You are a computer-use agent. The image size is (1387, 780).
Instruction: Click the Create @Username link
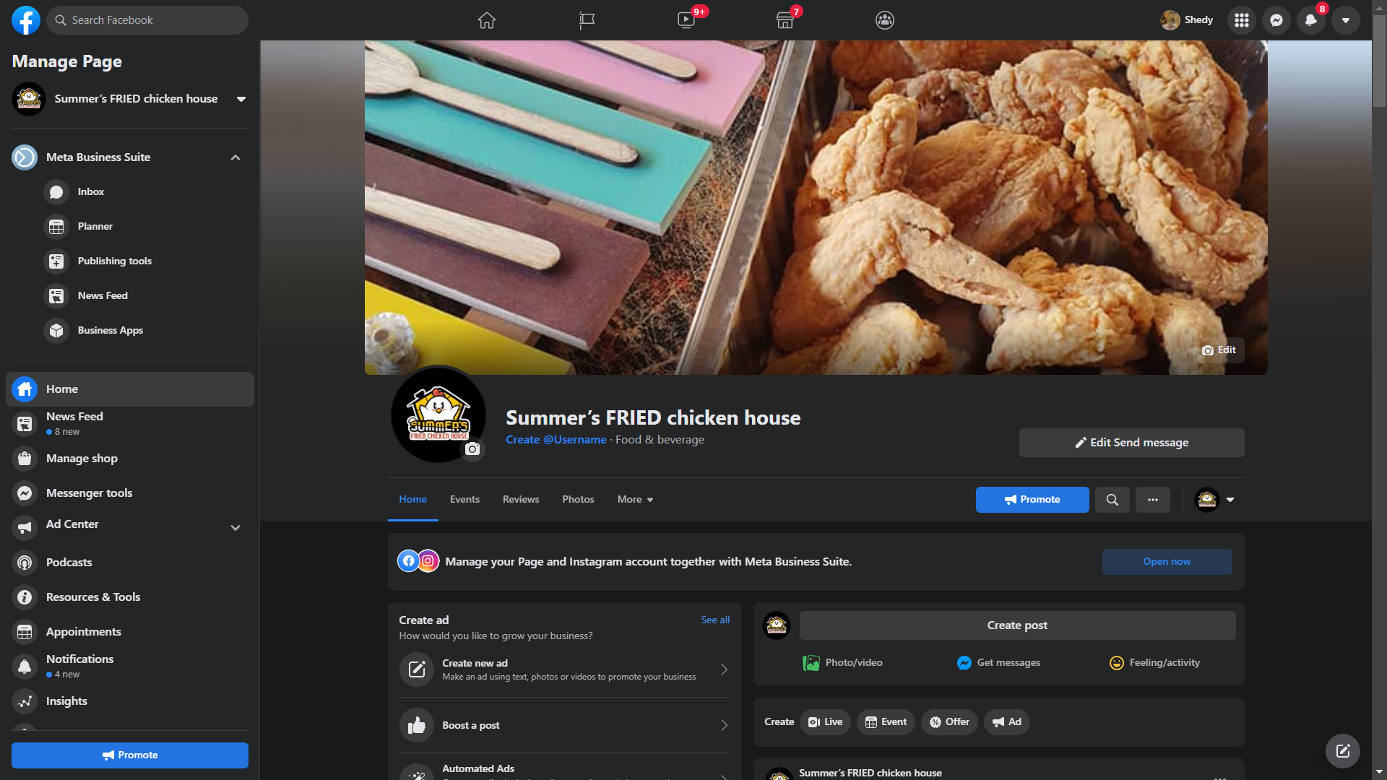pyautogui.click(x=556, y=440)
